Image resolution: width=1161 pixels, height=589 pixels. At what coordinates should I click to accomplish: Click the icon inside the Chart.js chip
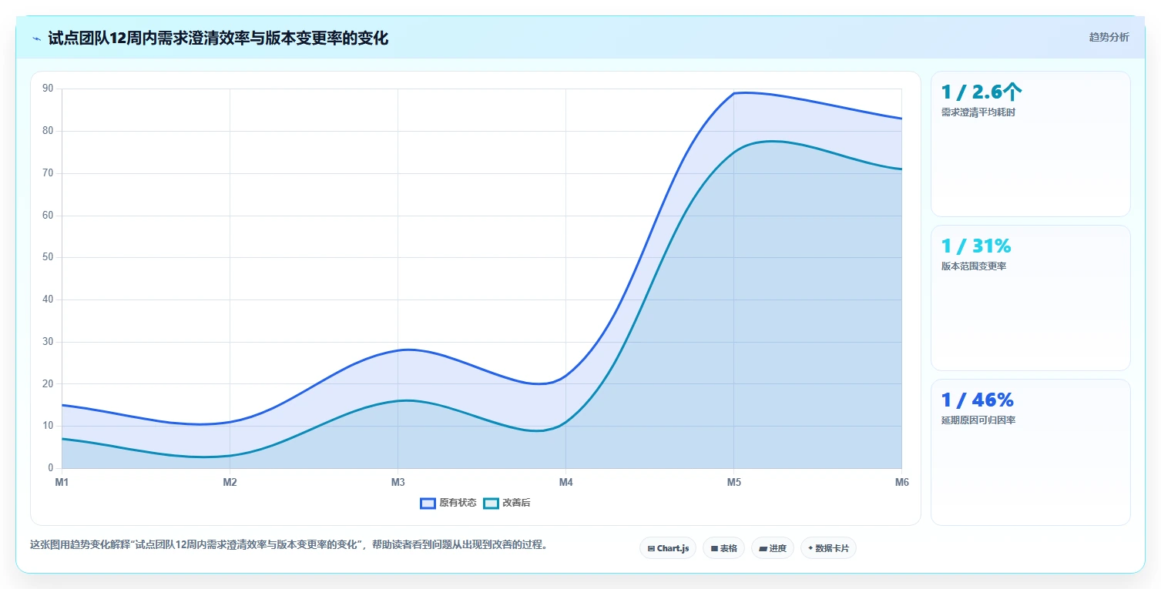click(x=651, y=549)
